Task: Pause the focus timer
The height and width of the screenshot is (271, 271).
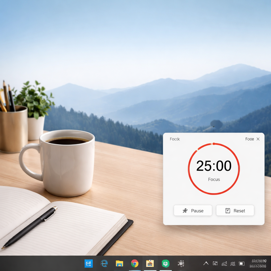Action: point(193,210)
